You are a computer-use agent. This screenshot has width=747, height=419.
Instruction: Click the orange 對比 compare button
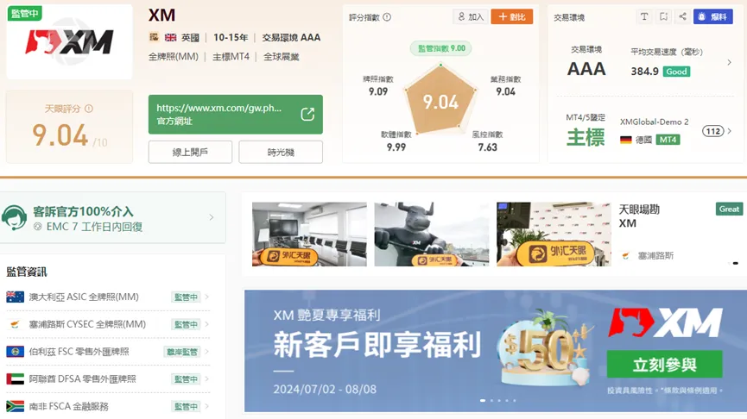pyautogui.click(x=511, y=16)
